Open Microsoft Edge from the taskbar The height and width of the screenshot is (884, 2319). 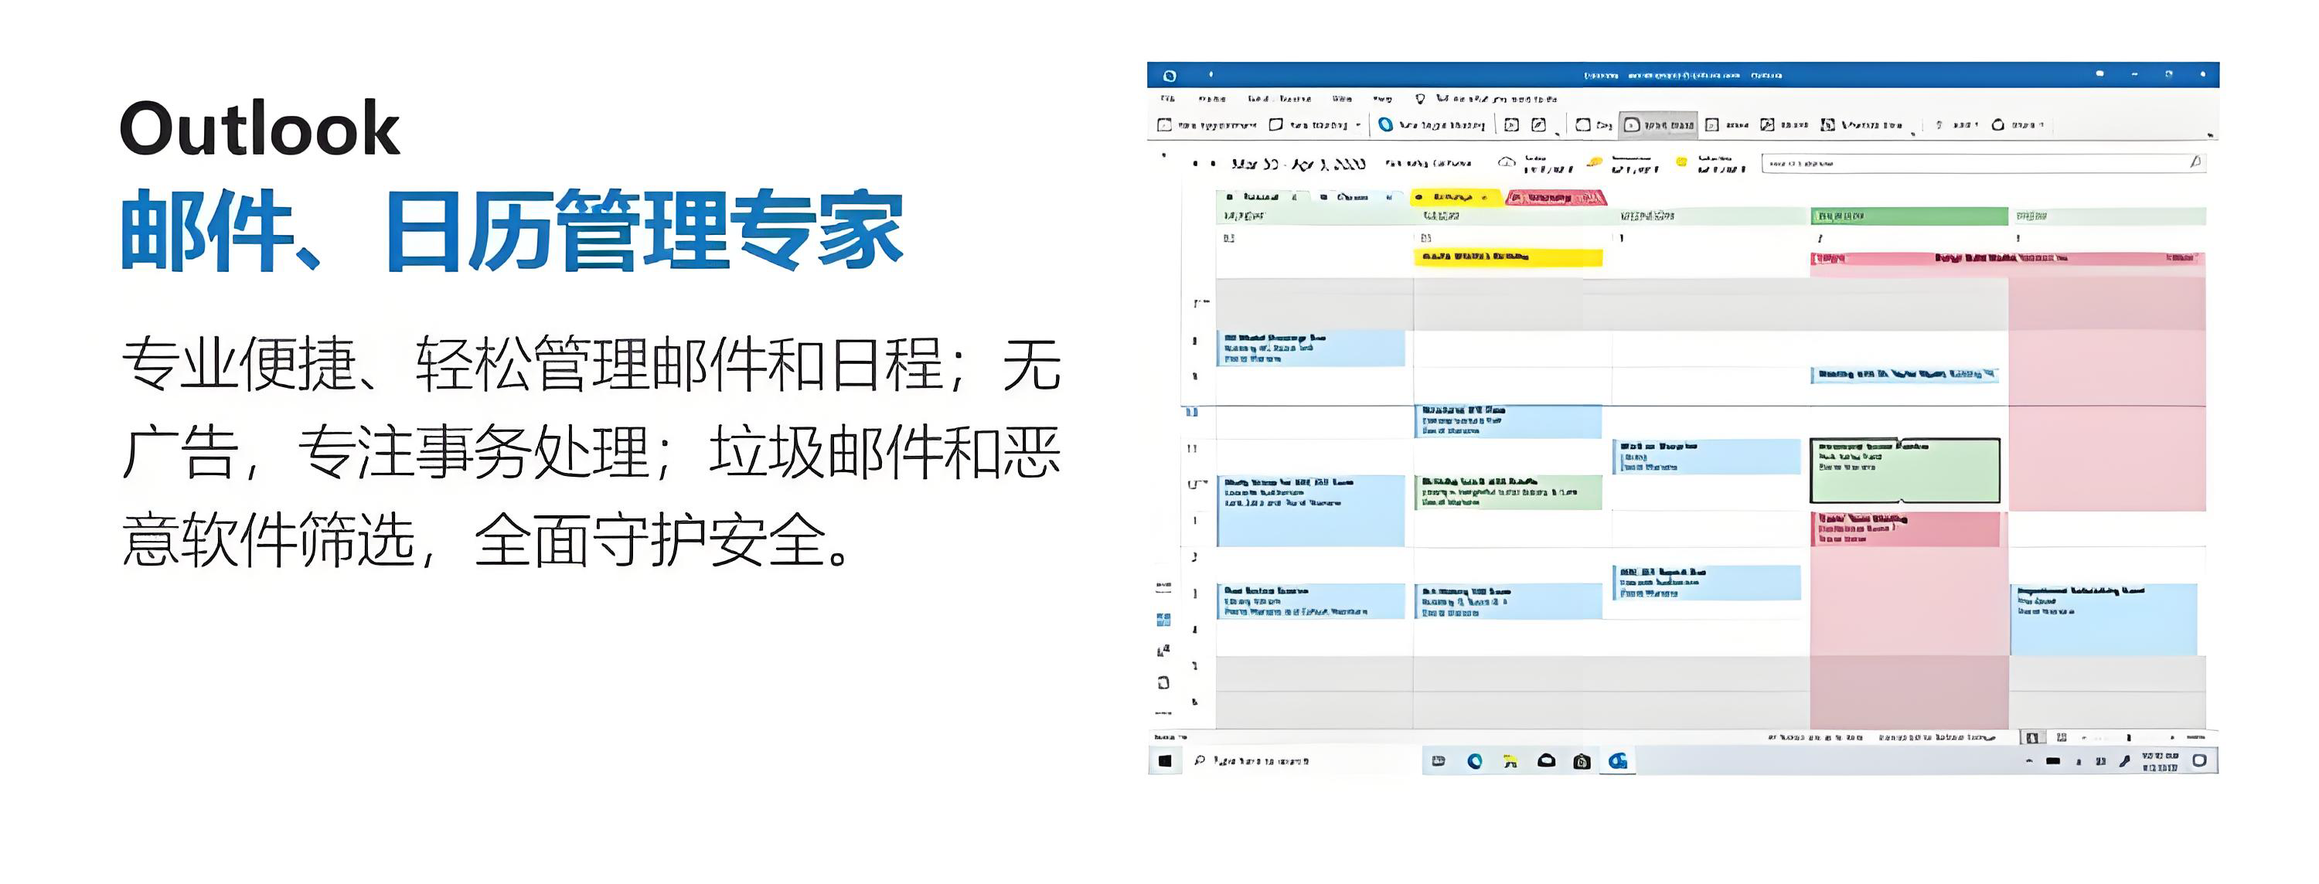tap(1475, 762)
